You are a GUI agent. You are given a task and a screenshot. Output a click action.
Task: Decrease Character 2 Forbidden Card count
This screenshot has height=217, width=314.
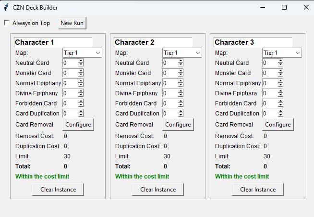[x=181, y=105]
